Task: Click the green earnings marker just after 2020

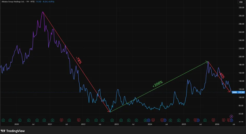Action: tap(20, 120)
